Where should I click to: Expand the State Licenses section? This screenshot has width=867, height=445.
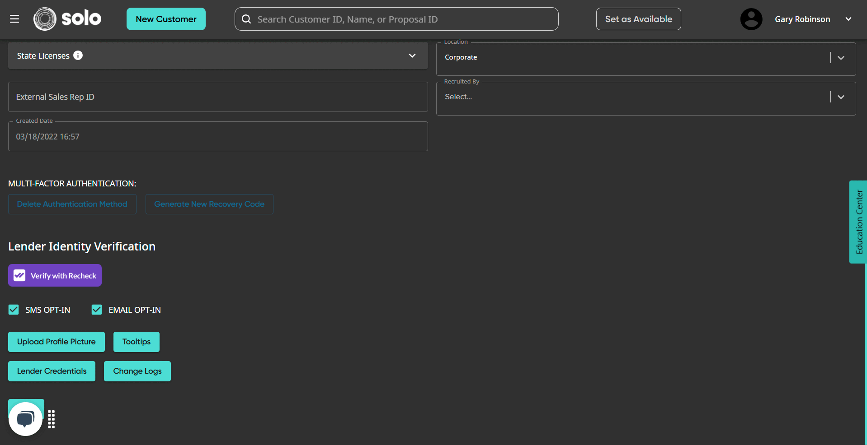[x=412, y=56]
